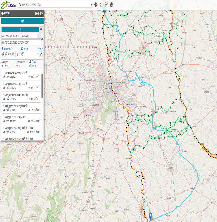The height and width of the screenshot is (222, 217).
Task: Click the print map icon
Action: pos(112,5)
